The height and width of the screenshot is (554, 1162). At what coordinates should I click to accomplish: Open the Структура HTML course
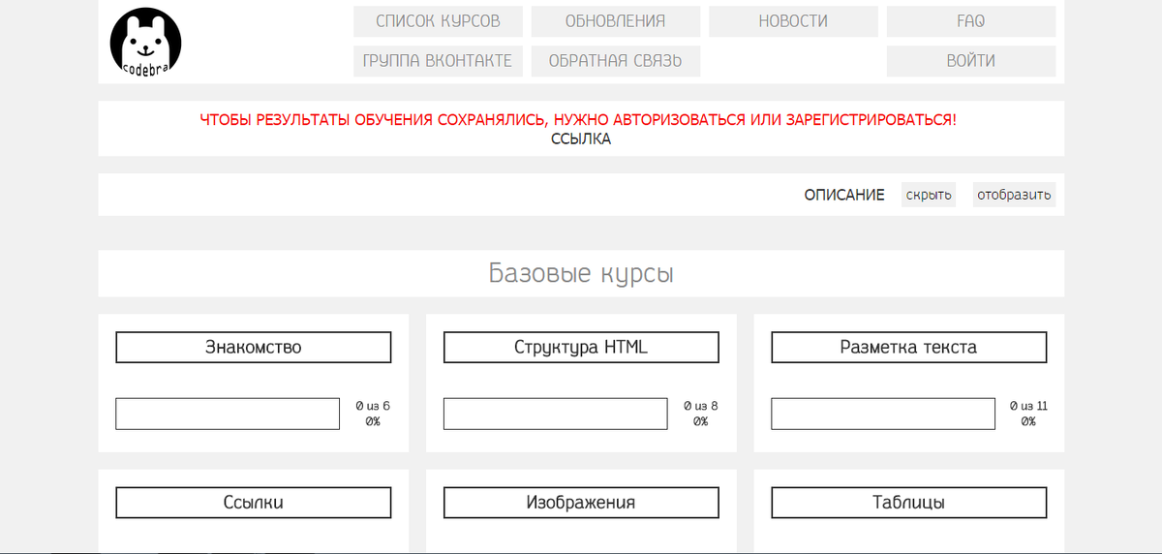[581, 348]
